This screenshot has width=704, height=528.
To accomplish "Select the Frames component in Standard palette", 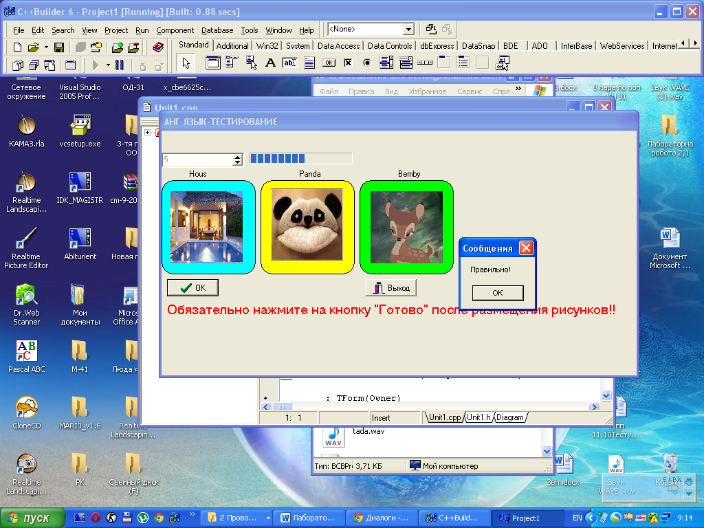I will tap(213, 63).
